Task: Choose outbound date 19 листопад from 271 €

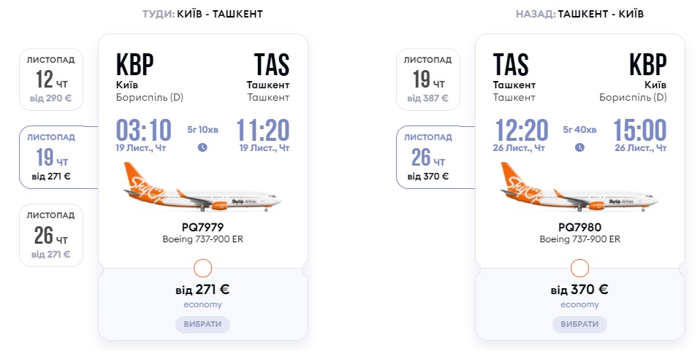Action: [x=51, y=157]
